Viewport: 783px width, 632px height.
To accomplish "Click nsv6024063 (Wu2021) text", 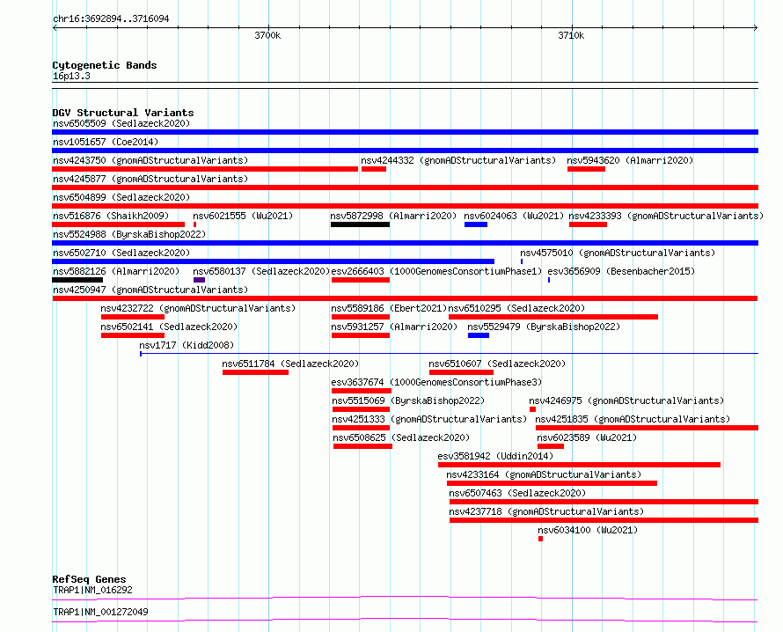I will pos(514,216).
